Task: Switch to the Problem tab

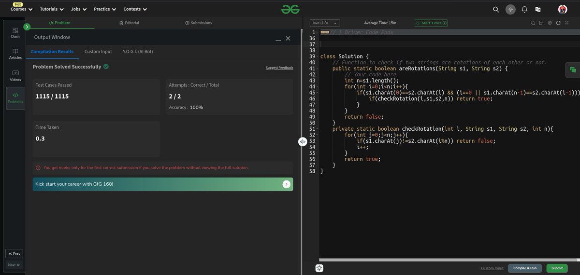Action: point(60,23)
